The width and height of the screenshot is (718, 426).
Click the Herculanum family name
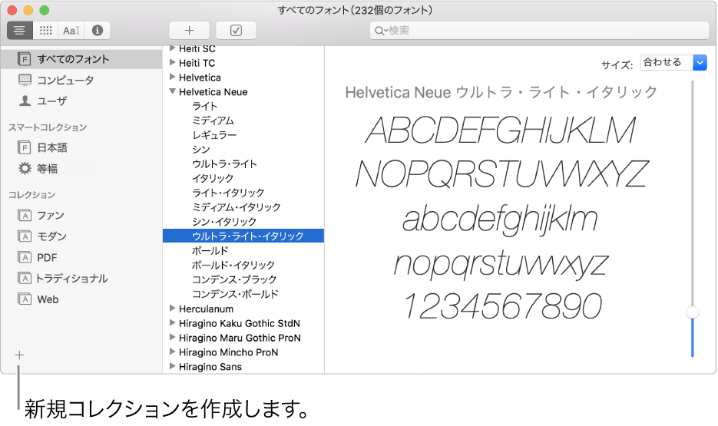coord(206,309)
